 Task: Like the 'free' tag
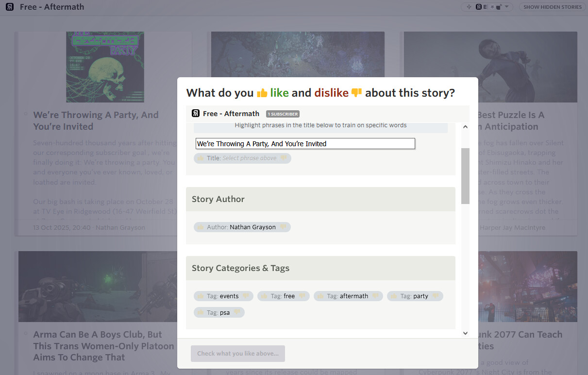point(264,296)
